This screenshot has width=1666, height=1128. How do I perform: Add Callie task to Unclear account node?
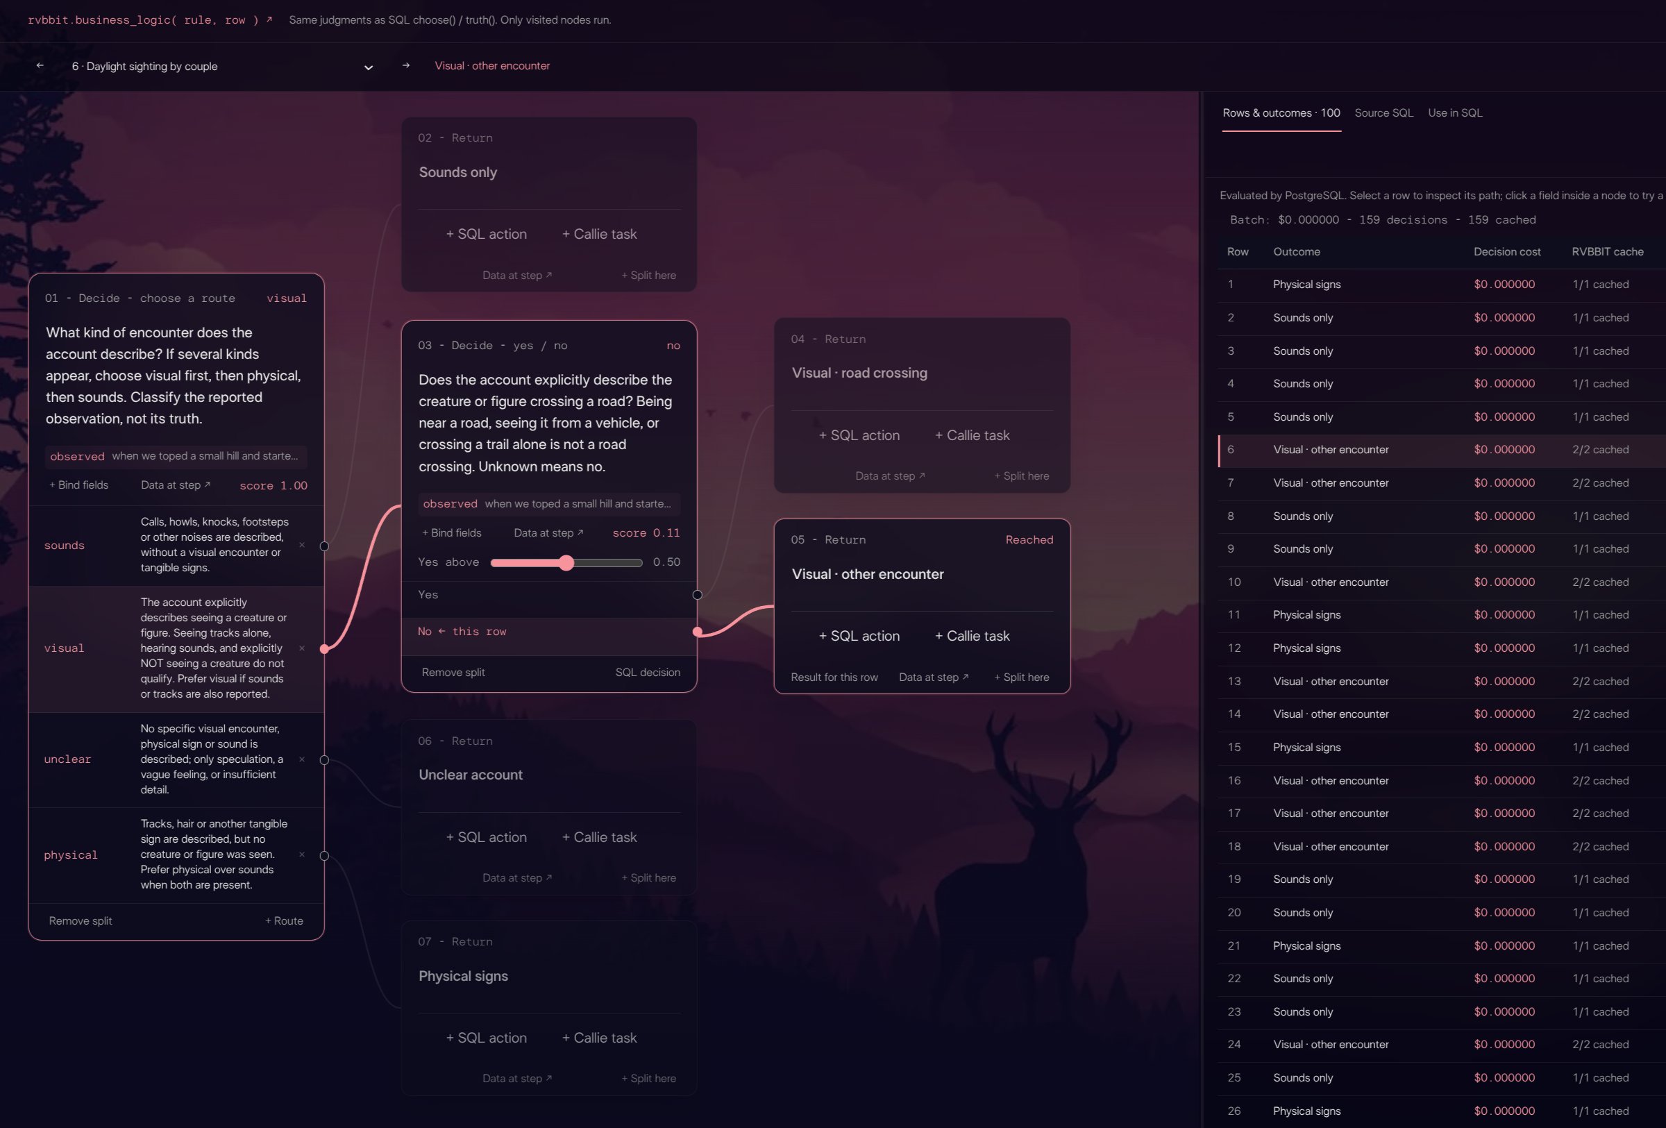pyautogui.click(x=599, y=837)
